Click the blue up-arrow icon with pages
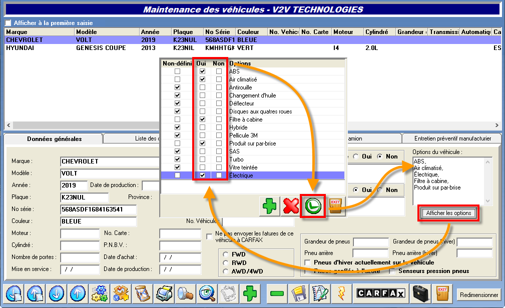505x308 pixels. (35, 293)
